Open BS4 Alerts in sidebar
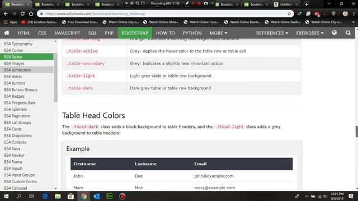This screenshot has width=358, height=201. (x=13, y=76)
